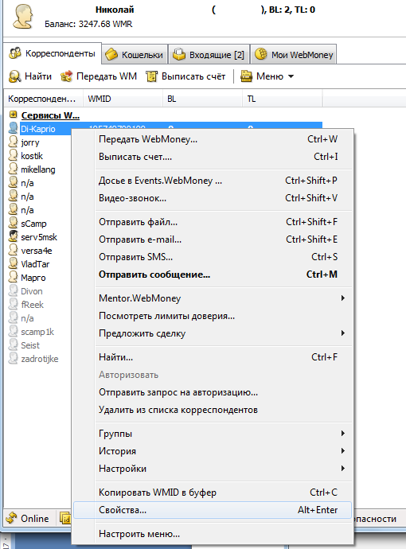
Task: Choose Передать WebMoney... in context menu
Action: pyautogui.click(x=213, y=139)
